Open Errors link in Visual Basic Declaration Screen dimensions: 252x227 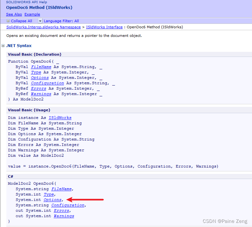coord(38,89)
